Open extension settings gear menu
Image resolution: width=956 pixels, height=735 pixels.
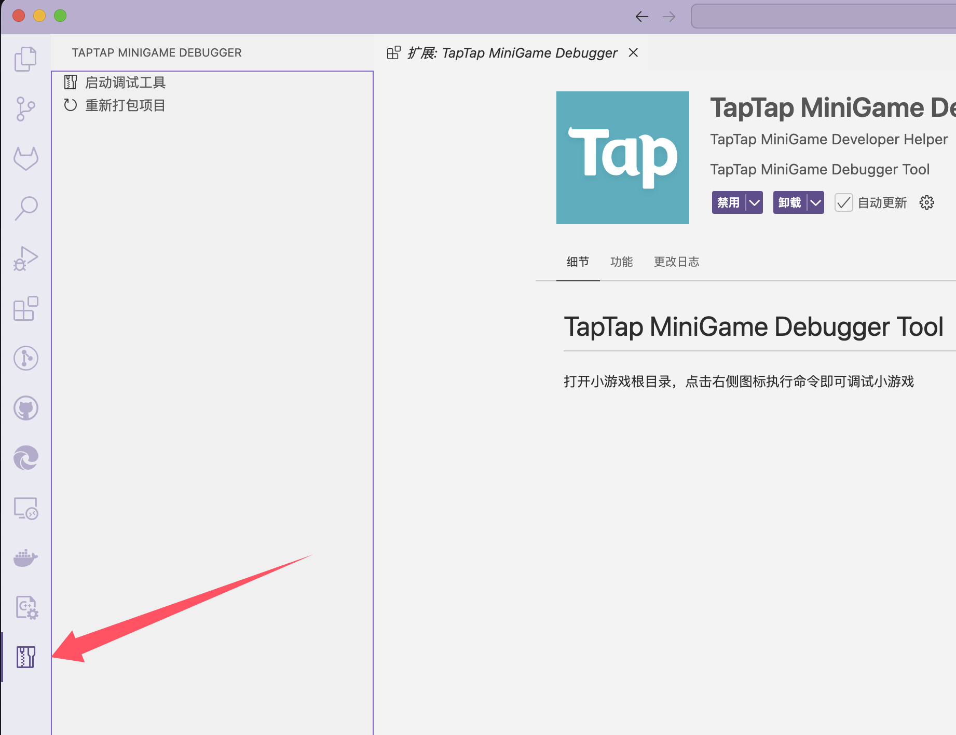pyautogui.click(x=926, y=202)
